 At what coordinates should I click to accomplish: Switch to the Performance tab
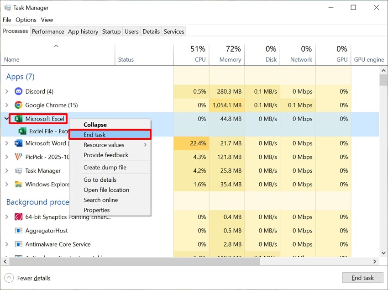click(48, 31)
